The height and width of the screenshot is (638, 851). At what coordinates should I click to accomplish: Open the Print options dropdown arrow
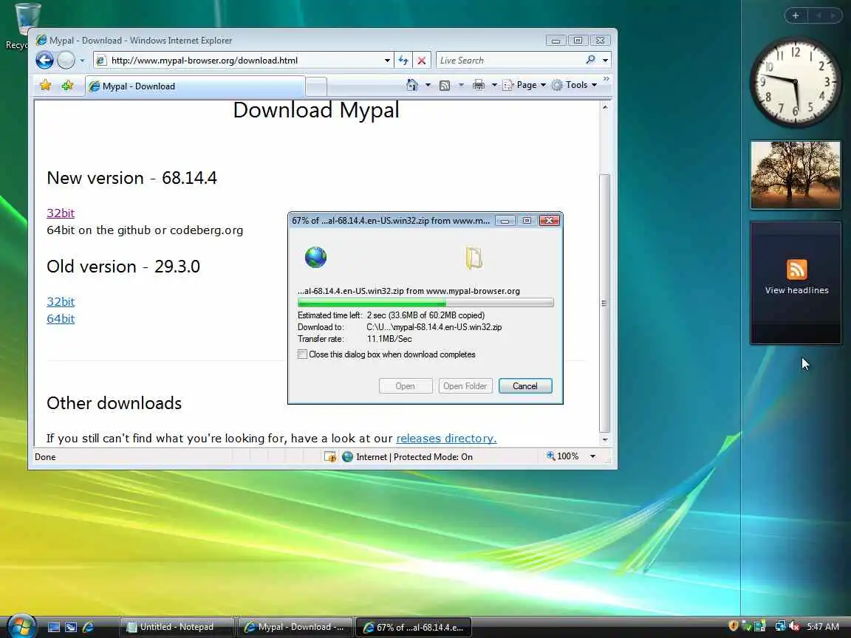[494, 85]
